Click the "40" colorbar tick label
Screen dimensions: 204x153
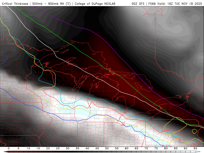(x=87, y=148)
